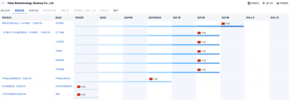
Task: Click China flag in 呼吸道合胞病毒 row
Action: (x=151, y=79)
